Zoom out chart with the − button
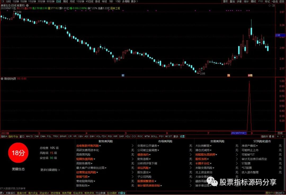This screenshot has height=195, width=286. pyautogui.click(x=283, y=136)
